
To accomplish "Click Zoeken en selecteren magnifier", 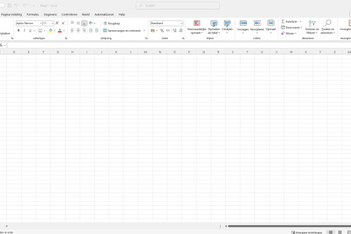I will pos(328,23).
